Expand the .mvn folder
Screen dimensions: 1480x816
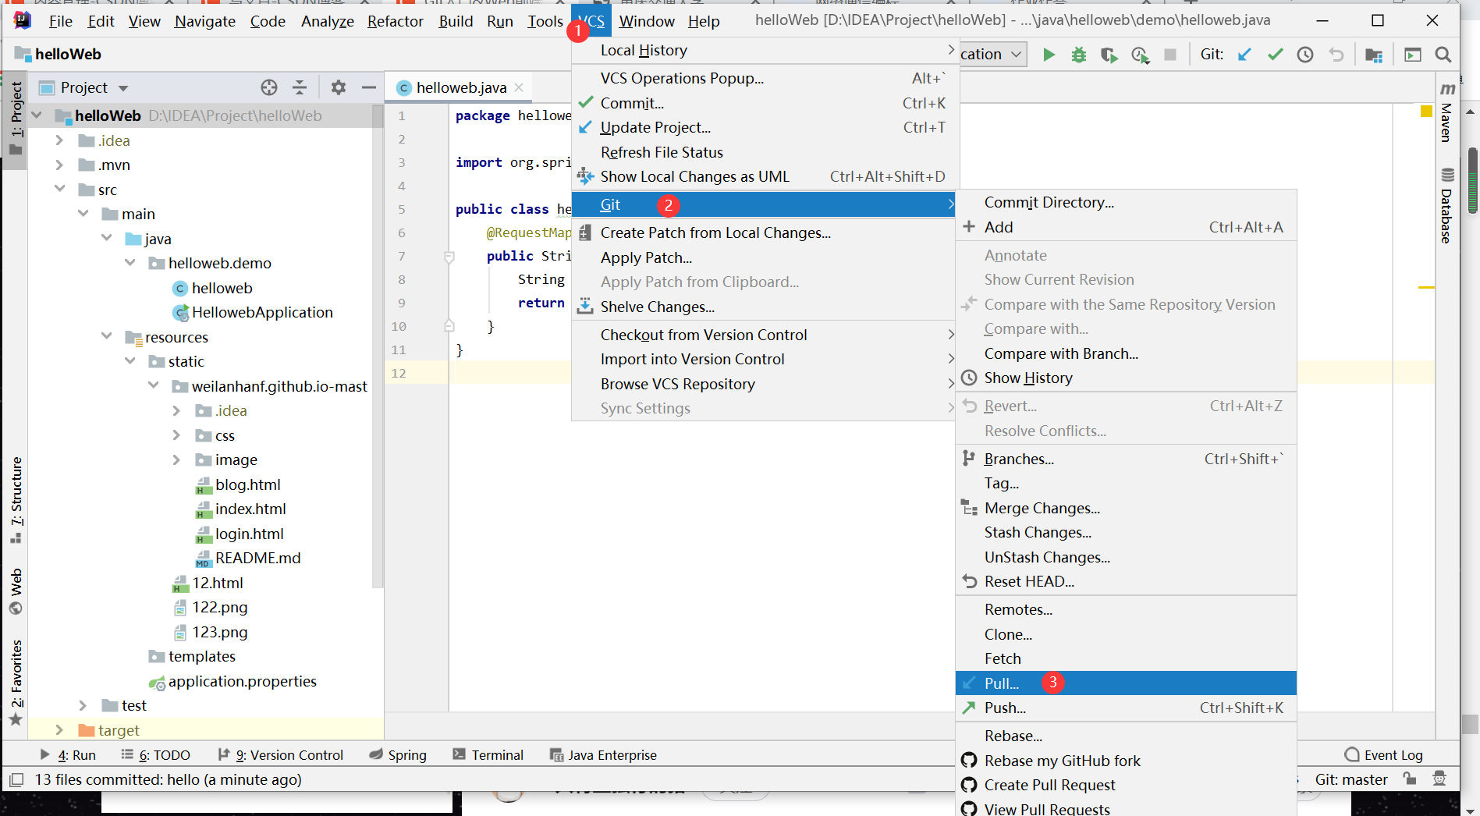tap(59, 165)
